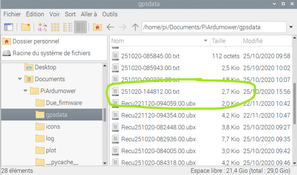Viewport: 297px width, 175px height.
Task: Select PiArdumower folder in tree
Action: click(58, 91)
